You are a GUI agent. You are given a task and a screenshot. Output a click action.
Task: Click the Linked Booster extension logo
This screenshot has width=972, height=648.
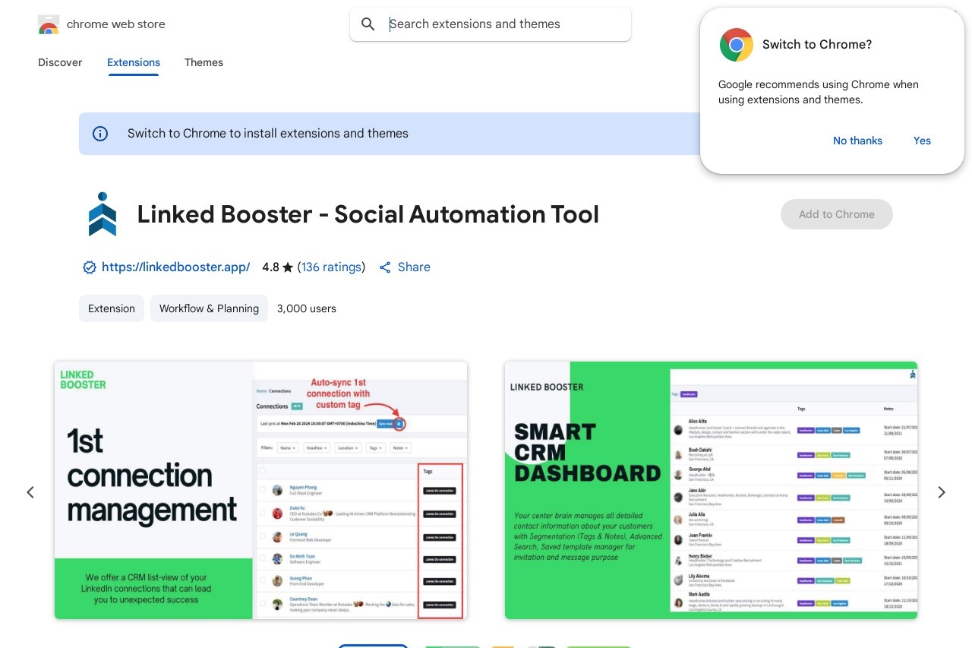point(103,214)
